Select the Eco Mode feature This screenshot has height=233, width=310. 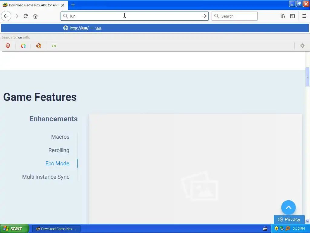point(57,164)
